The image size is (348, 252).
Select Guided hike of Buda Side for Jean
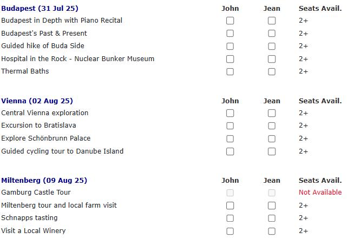click(272, 46)
